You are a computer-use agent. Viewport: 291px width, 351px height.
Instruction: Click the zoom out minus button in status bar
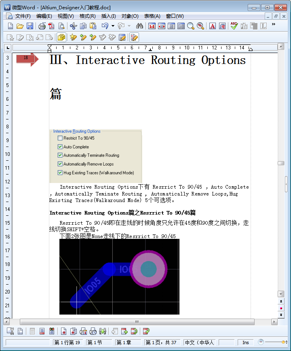[x=261, y=342]
